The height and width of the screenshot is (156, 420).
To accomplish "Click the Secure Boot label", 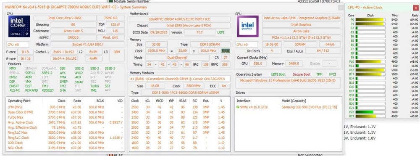I will [x=302, y=74].
